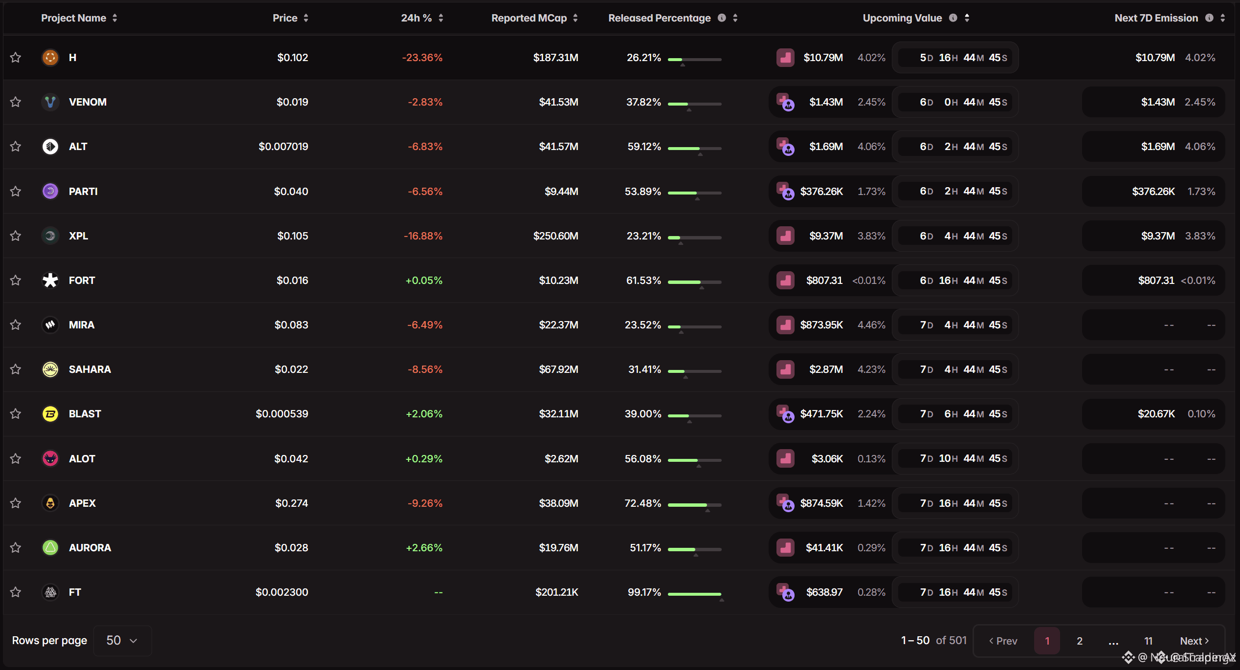Click H unlock countdown timer
Screen dimensions: 1240x670
pos(955,58)
